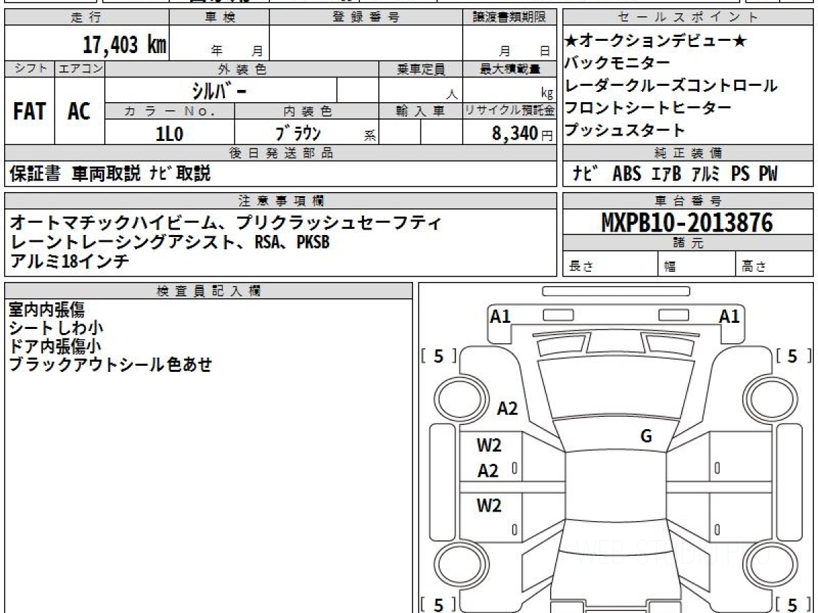Click the 譲渡書類期限 header
818x613 pixels.
coord(509,18)
